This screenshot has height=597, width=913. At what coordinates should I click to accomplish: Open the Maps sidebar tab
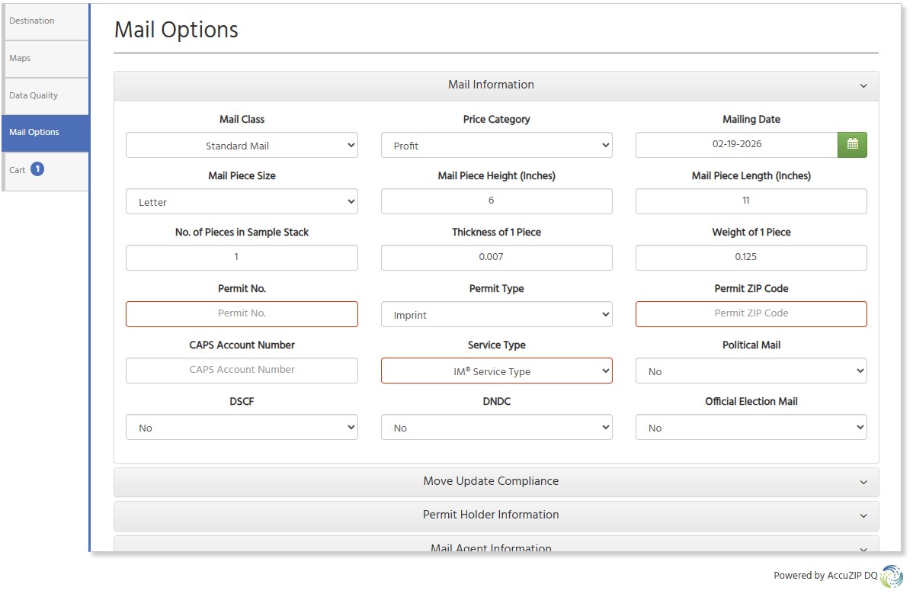point(45,59)
